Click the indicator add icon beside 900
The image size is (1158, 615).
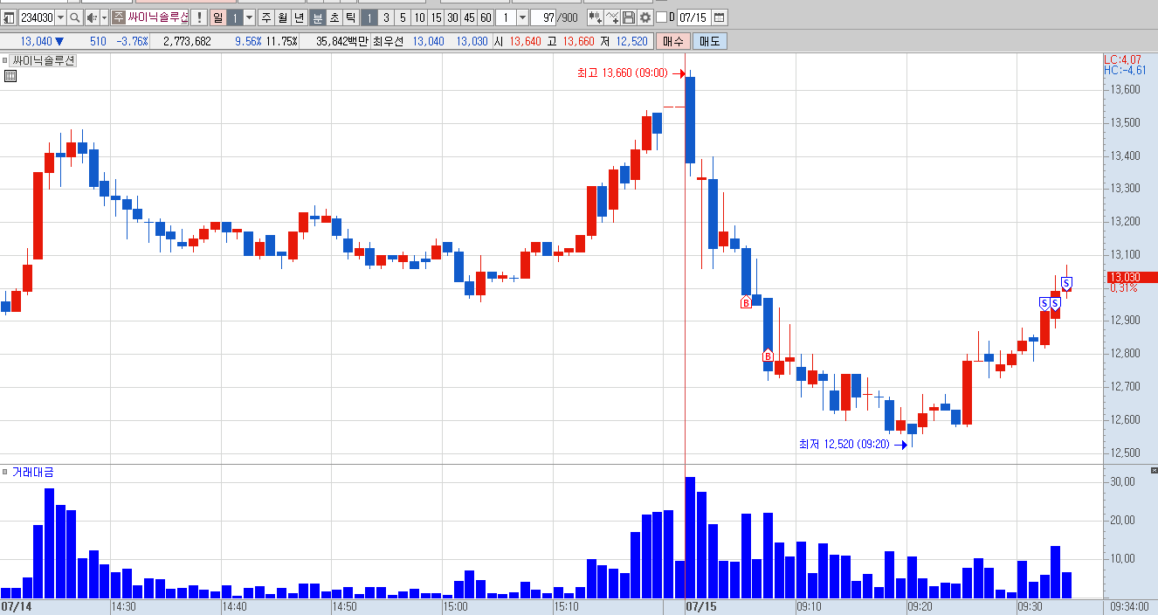point(596,17)
